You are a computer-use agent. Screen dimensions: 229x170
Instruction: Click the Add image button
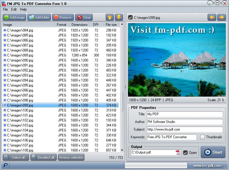tap(14, 17)
